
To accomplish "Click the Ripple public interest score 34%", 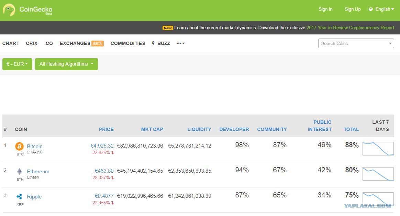I will tap(324, 195).
